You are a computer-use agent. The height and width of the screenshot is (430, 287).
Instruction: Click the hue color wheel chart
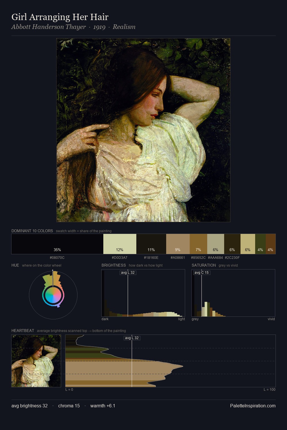pyautogui.click(x=53, y=295)
